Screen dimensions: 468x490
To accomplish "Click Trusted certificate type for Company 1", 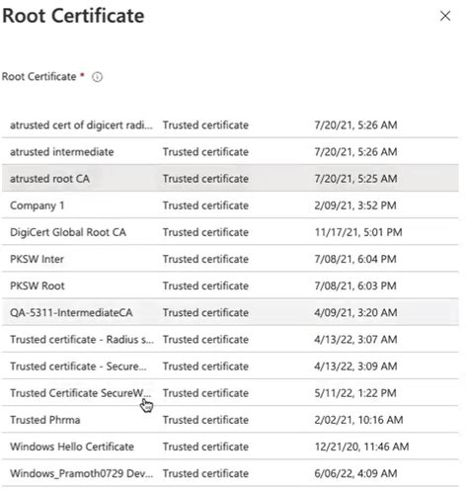I will point(205,205).
